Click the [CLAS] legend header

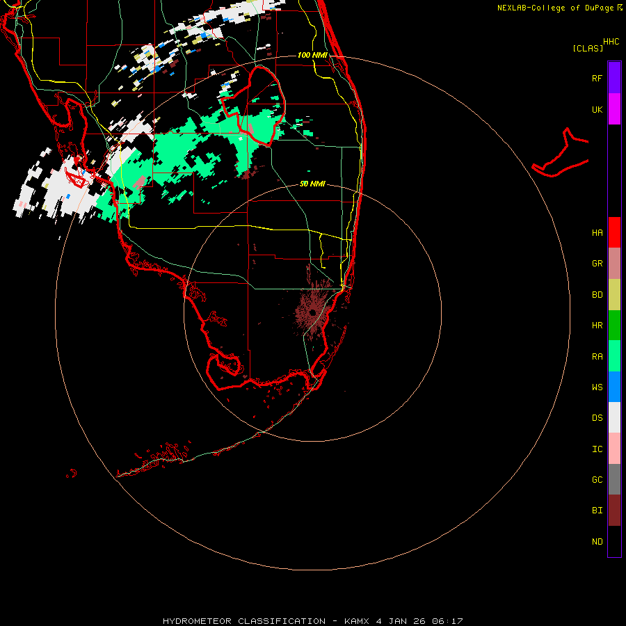(588, 48)
